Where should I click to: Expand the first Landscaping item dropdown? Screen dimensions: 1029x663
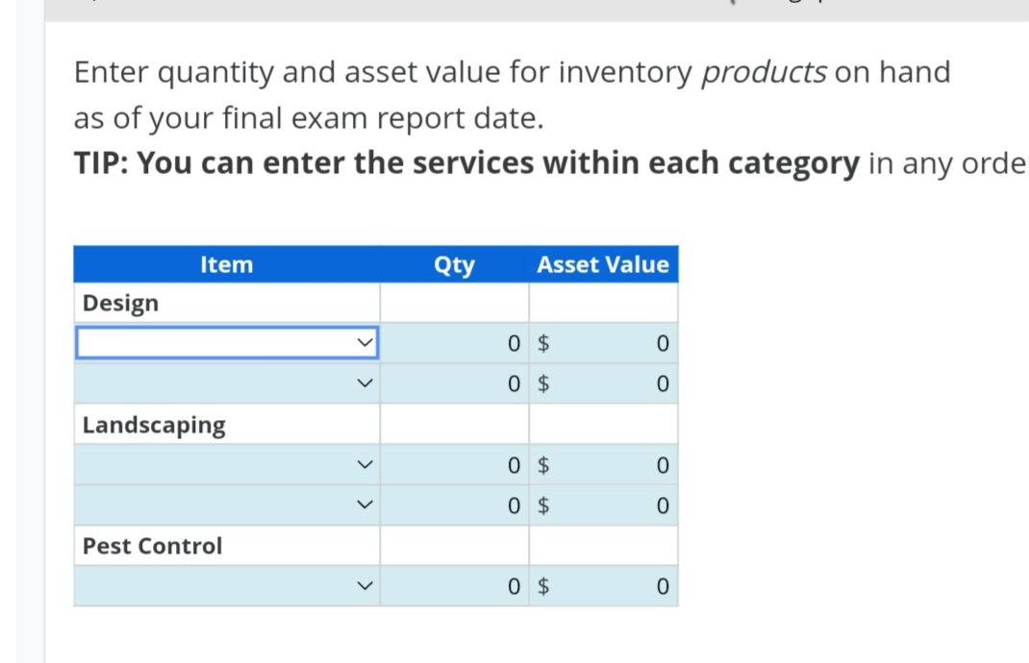pos(227,465)
